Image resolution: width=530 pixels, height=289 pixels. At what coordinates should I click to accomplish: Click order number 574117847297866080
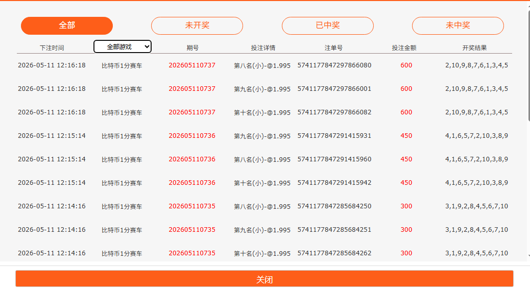(x=334, y=65)
